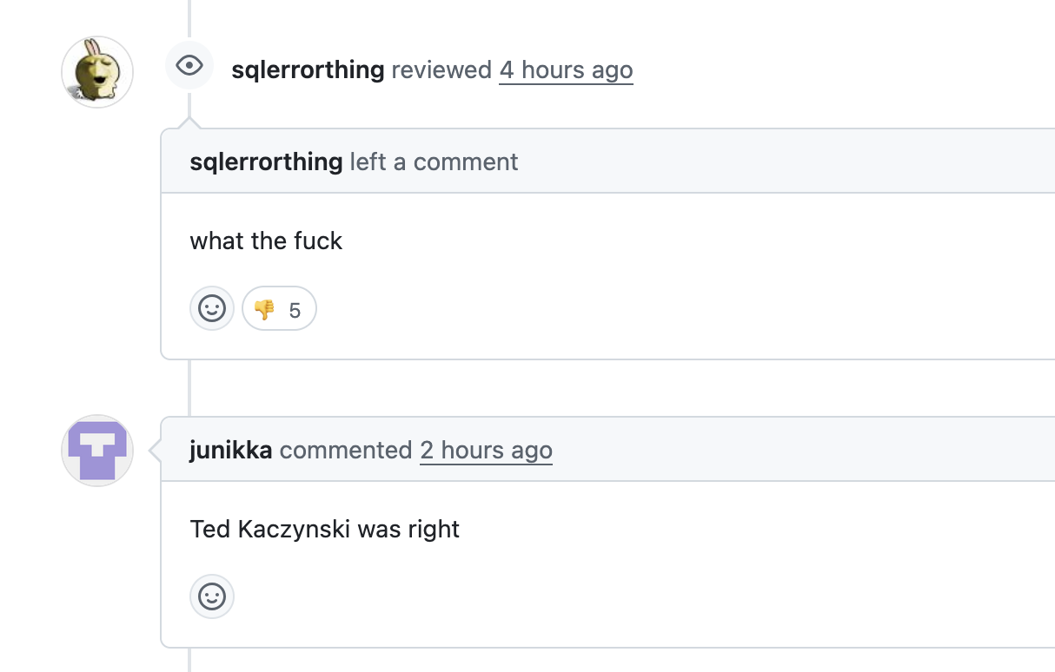Toggle the thumbs down reaction with 5 votes
The height and width of the screenshot is (672, 1055).
(x=279, y=308)
